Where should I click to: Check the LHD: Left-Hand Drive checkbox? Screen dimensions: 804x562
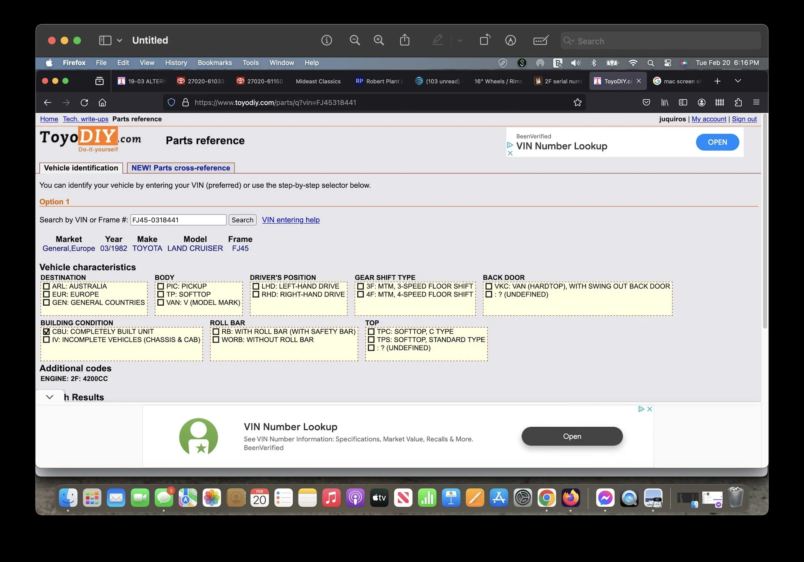pos(256,286)
